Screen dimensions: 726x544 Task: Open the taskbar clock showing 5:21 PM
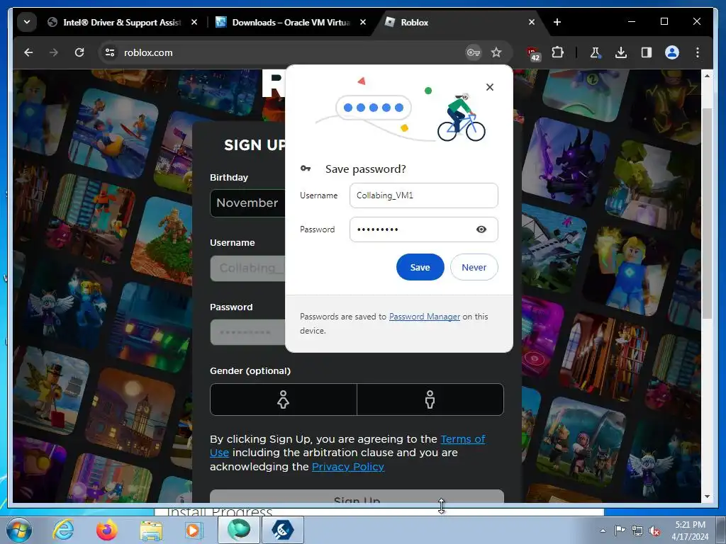click(690, 531)
